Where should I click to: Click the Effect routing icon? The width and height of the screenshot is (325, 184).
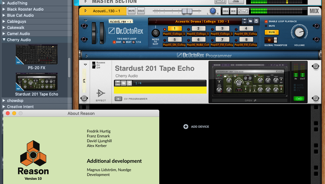(101, 93)
